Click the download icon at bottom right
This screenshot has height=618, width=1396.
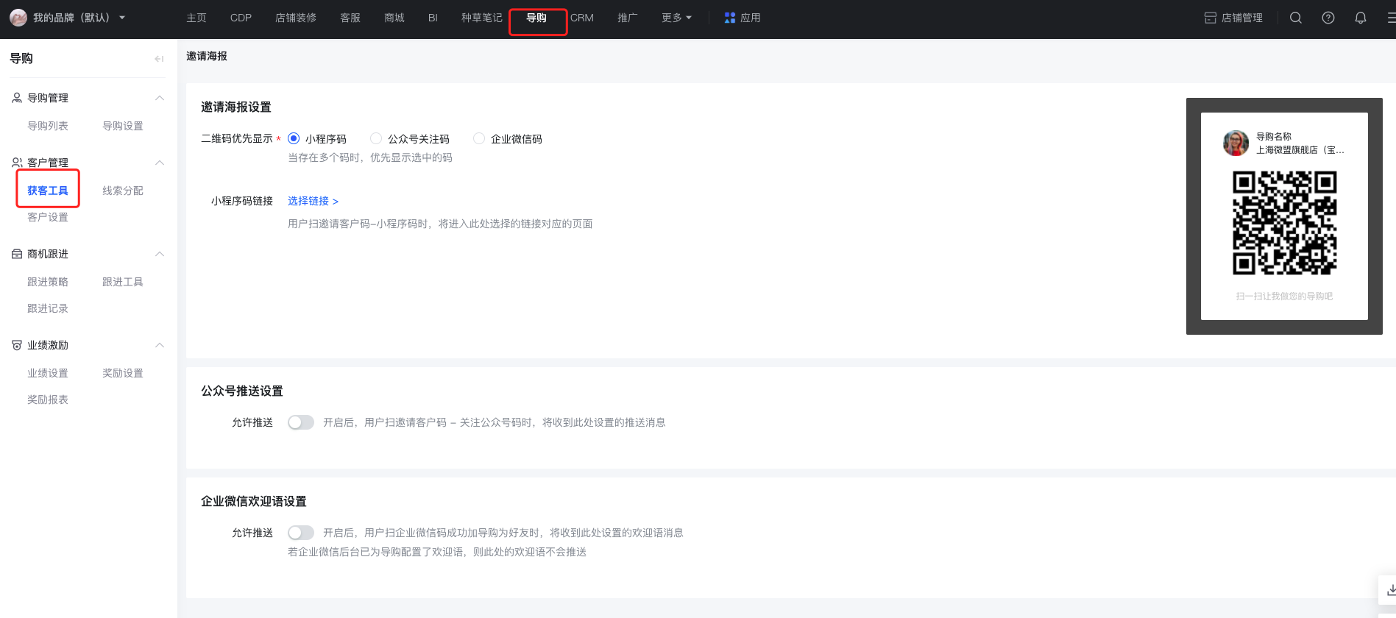[1391, 590]
